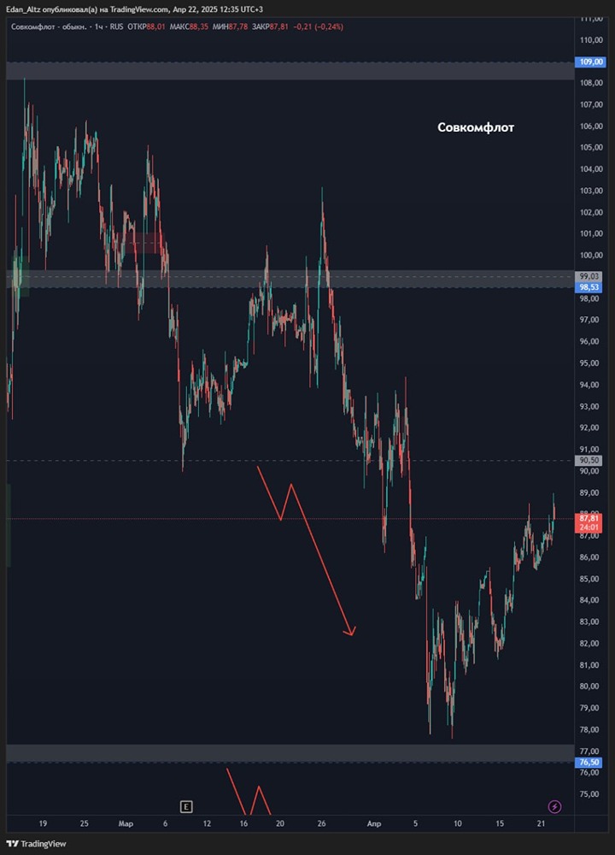
Task: Click the МИН 87,78 low value
Action: (x=231, y=27)
